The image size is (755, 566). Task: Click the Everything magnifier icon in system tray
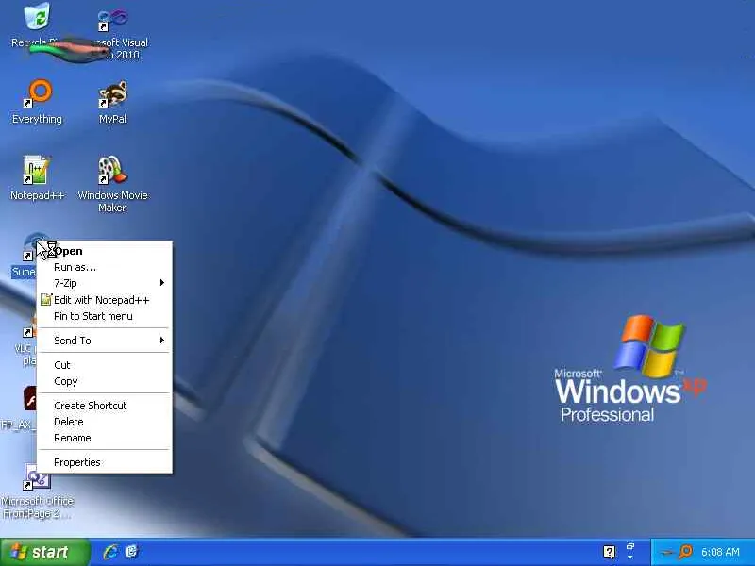pos(686,552)
